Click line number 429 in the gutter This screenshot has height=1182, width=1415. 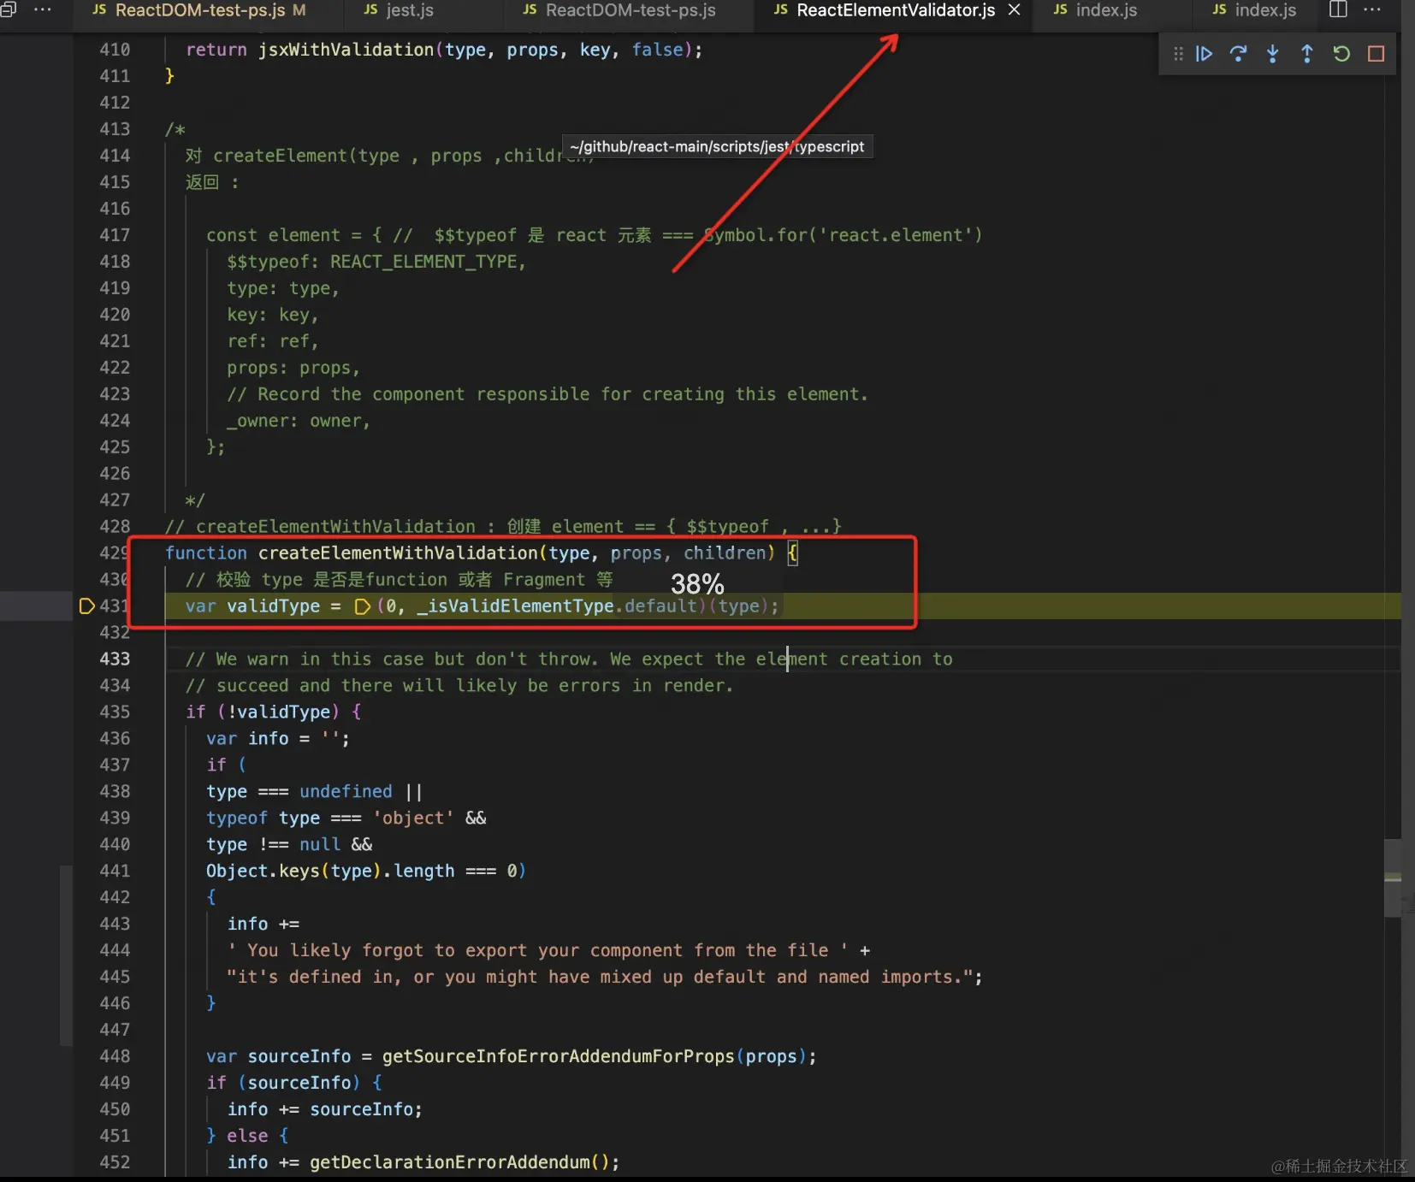pos(115,553)
